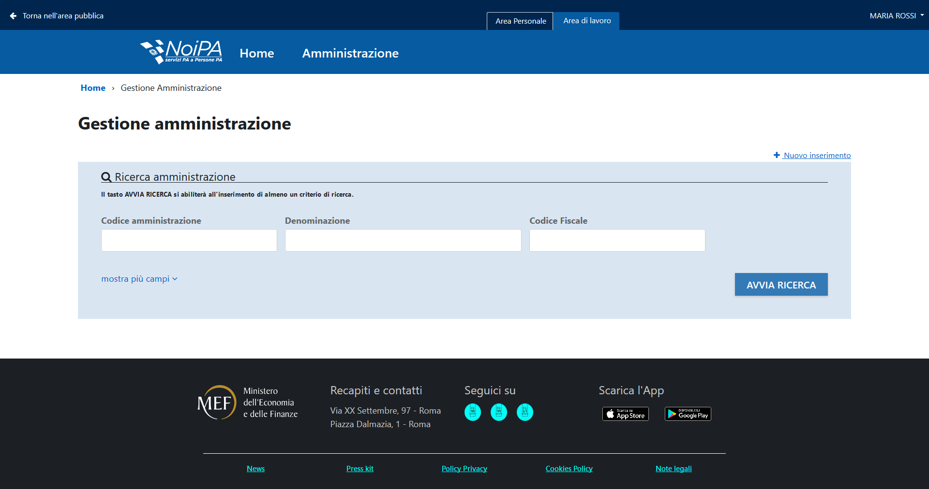Focus the Codice amministrazione input field

pyautogui.click(x=189, y=240)
